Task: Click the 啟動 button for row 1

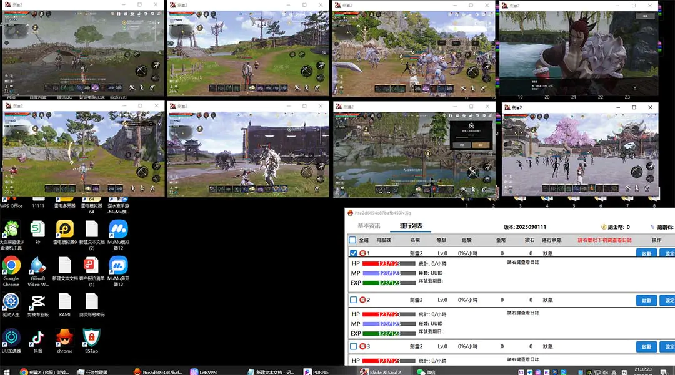Action: tap(646, 254)
